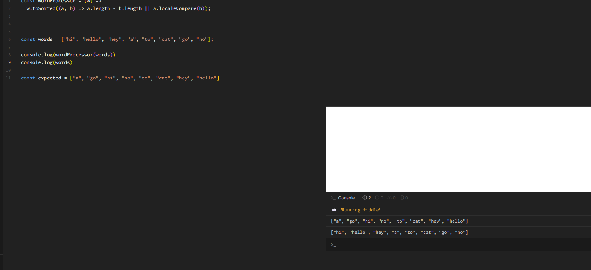This screenshot has height=270, width=591.
Task: Click console output starting with ["a", "go"
Action: [x=400, y=221]
